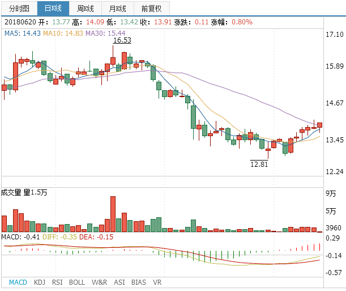Switch indicator to KDJ

click(40, 282)
